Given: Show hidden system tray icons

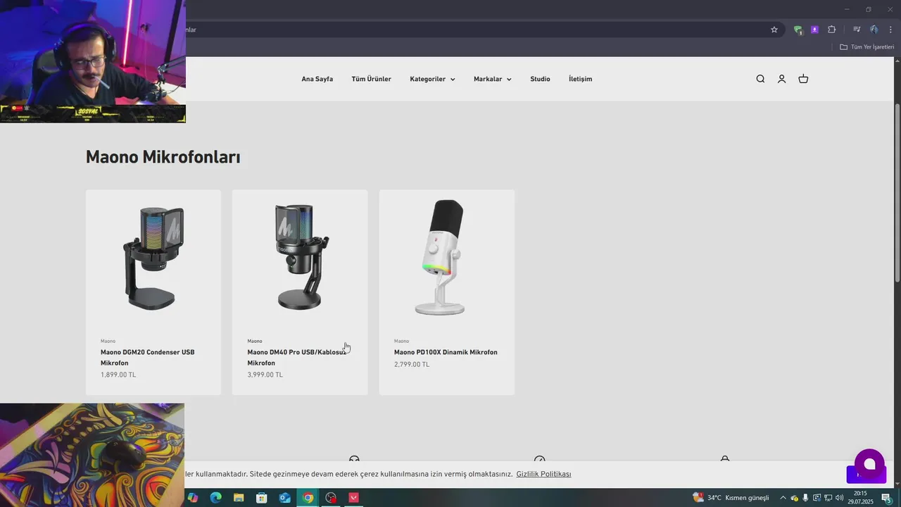Looking at the screenshot, I should coord(783,498).
